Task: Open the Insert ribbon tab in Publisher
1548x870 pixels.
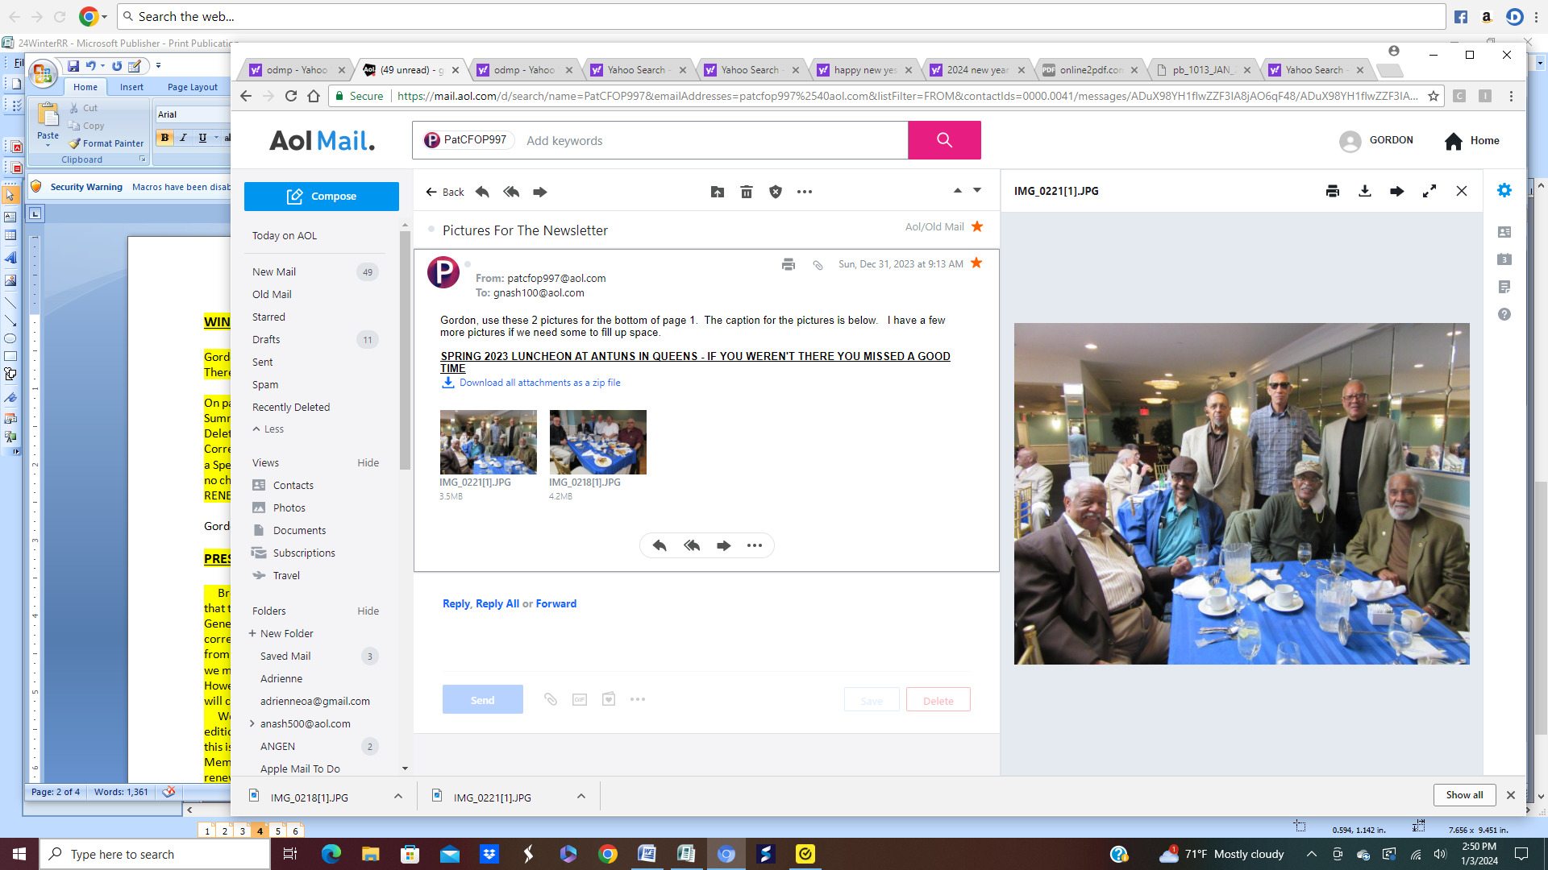Action: click(131, 87)
